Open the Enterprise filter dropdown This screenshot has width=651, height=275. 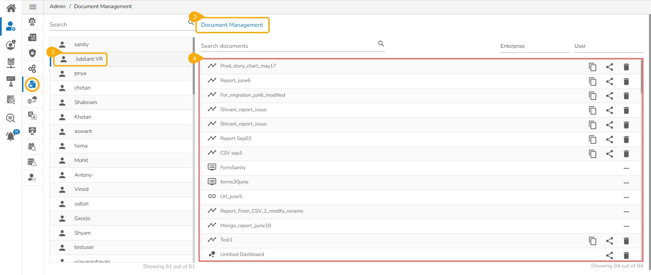[534, 46]
